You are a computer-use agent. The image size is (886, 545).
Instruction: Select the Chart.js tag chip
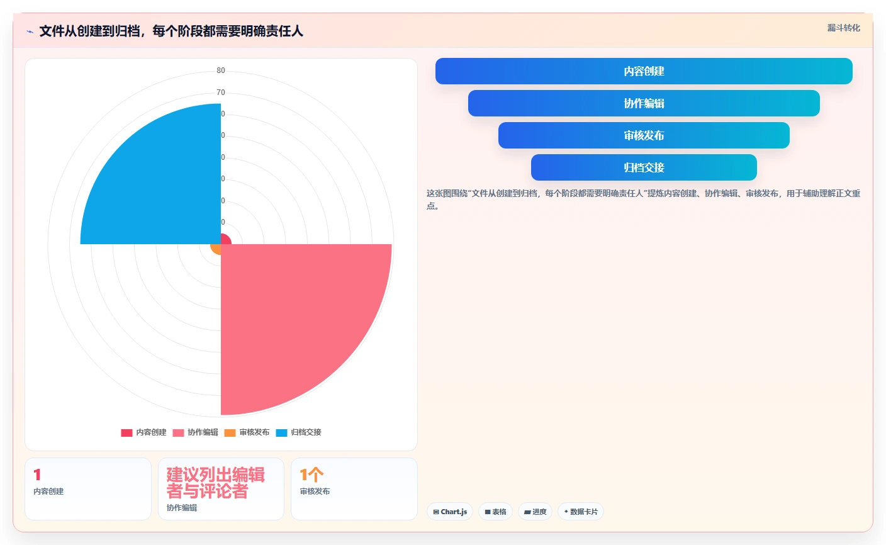click(x=450, y=512)
